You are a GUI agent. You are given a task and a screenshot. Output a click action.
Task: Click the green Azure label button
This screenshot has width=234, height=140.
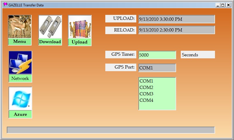coord(20,114)
